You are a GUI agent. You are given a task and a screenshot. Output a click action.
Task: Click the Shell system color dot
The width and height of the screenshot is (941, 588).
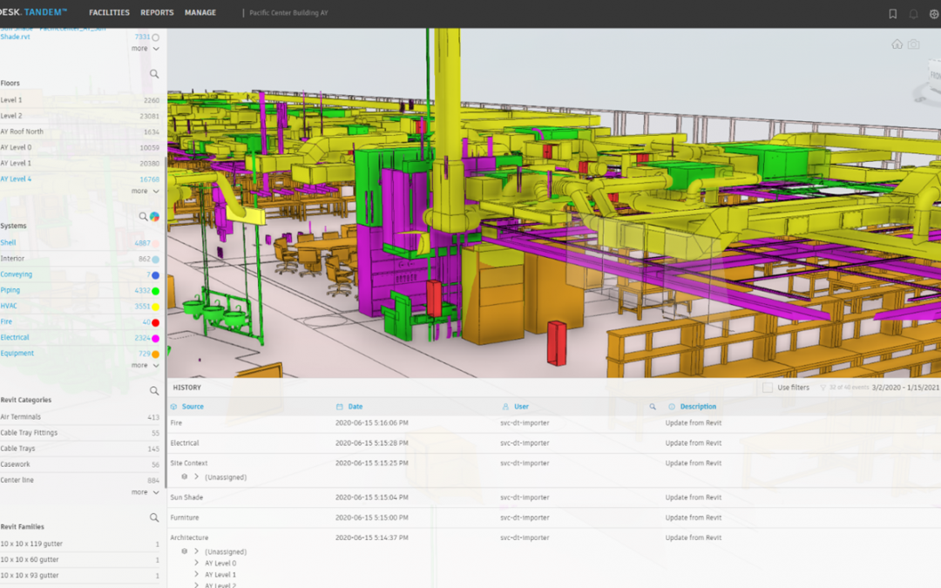(x=155, y=244)
